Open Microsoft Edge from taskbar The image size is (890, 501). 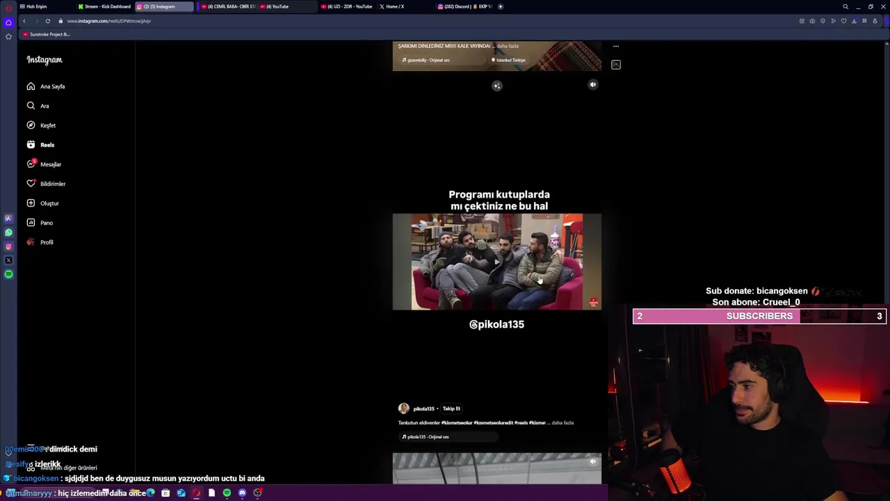click(x=150, y=493)
